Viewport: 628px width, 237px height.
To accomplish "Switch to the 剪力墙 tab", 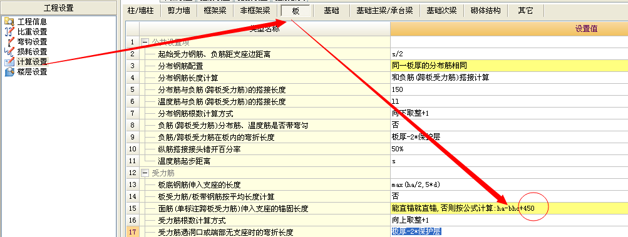I will 178,11.
